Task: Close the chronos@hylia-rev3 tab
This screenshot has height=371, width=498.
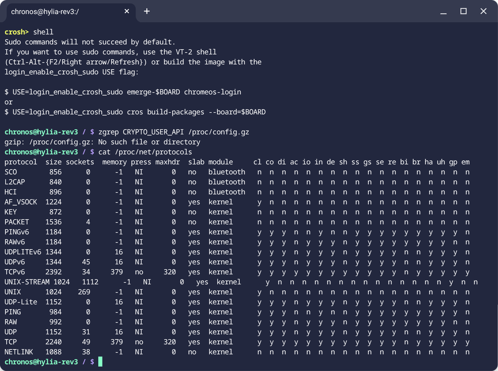Action: pos(127,12)
